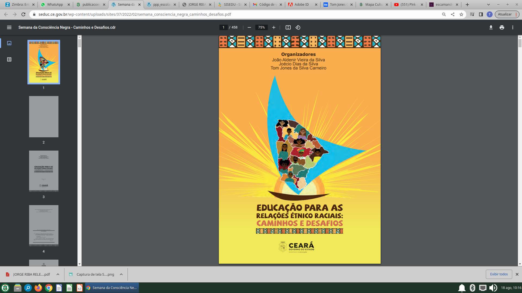Viewport: 522px width, 293px height.
Task: Show document outline in the sidebar
Action: [x=9, y=59]
